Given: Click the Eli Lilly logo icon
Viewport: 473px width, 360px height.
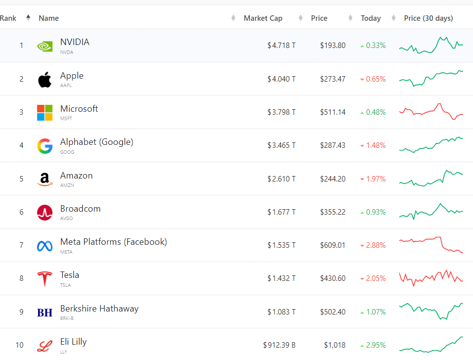Looking at the screenshot, I should coord(45,346).
